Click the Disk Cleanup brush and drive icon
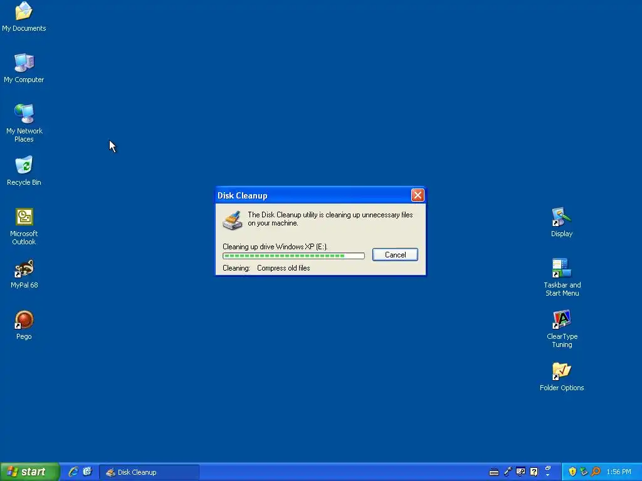The height and width of the screenshot is (481, 642). [233, 220]
